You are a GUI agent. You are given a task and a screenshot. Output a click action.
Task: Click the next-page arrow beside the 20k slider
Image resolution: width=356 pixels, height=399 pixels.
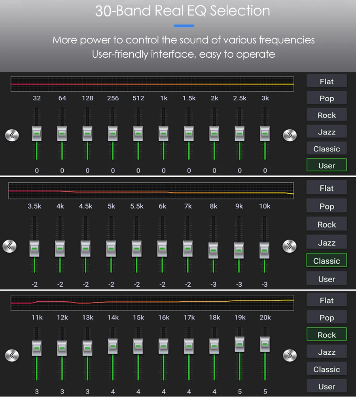[290, 355]
